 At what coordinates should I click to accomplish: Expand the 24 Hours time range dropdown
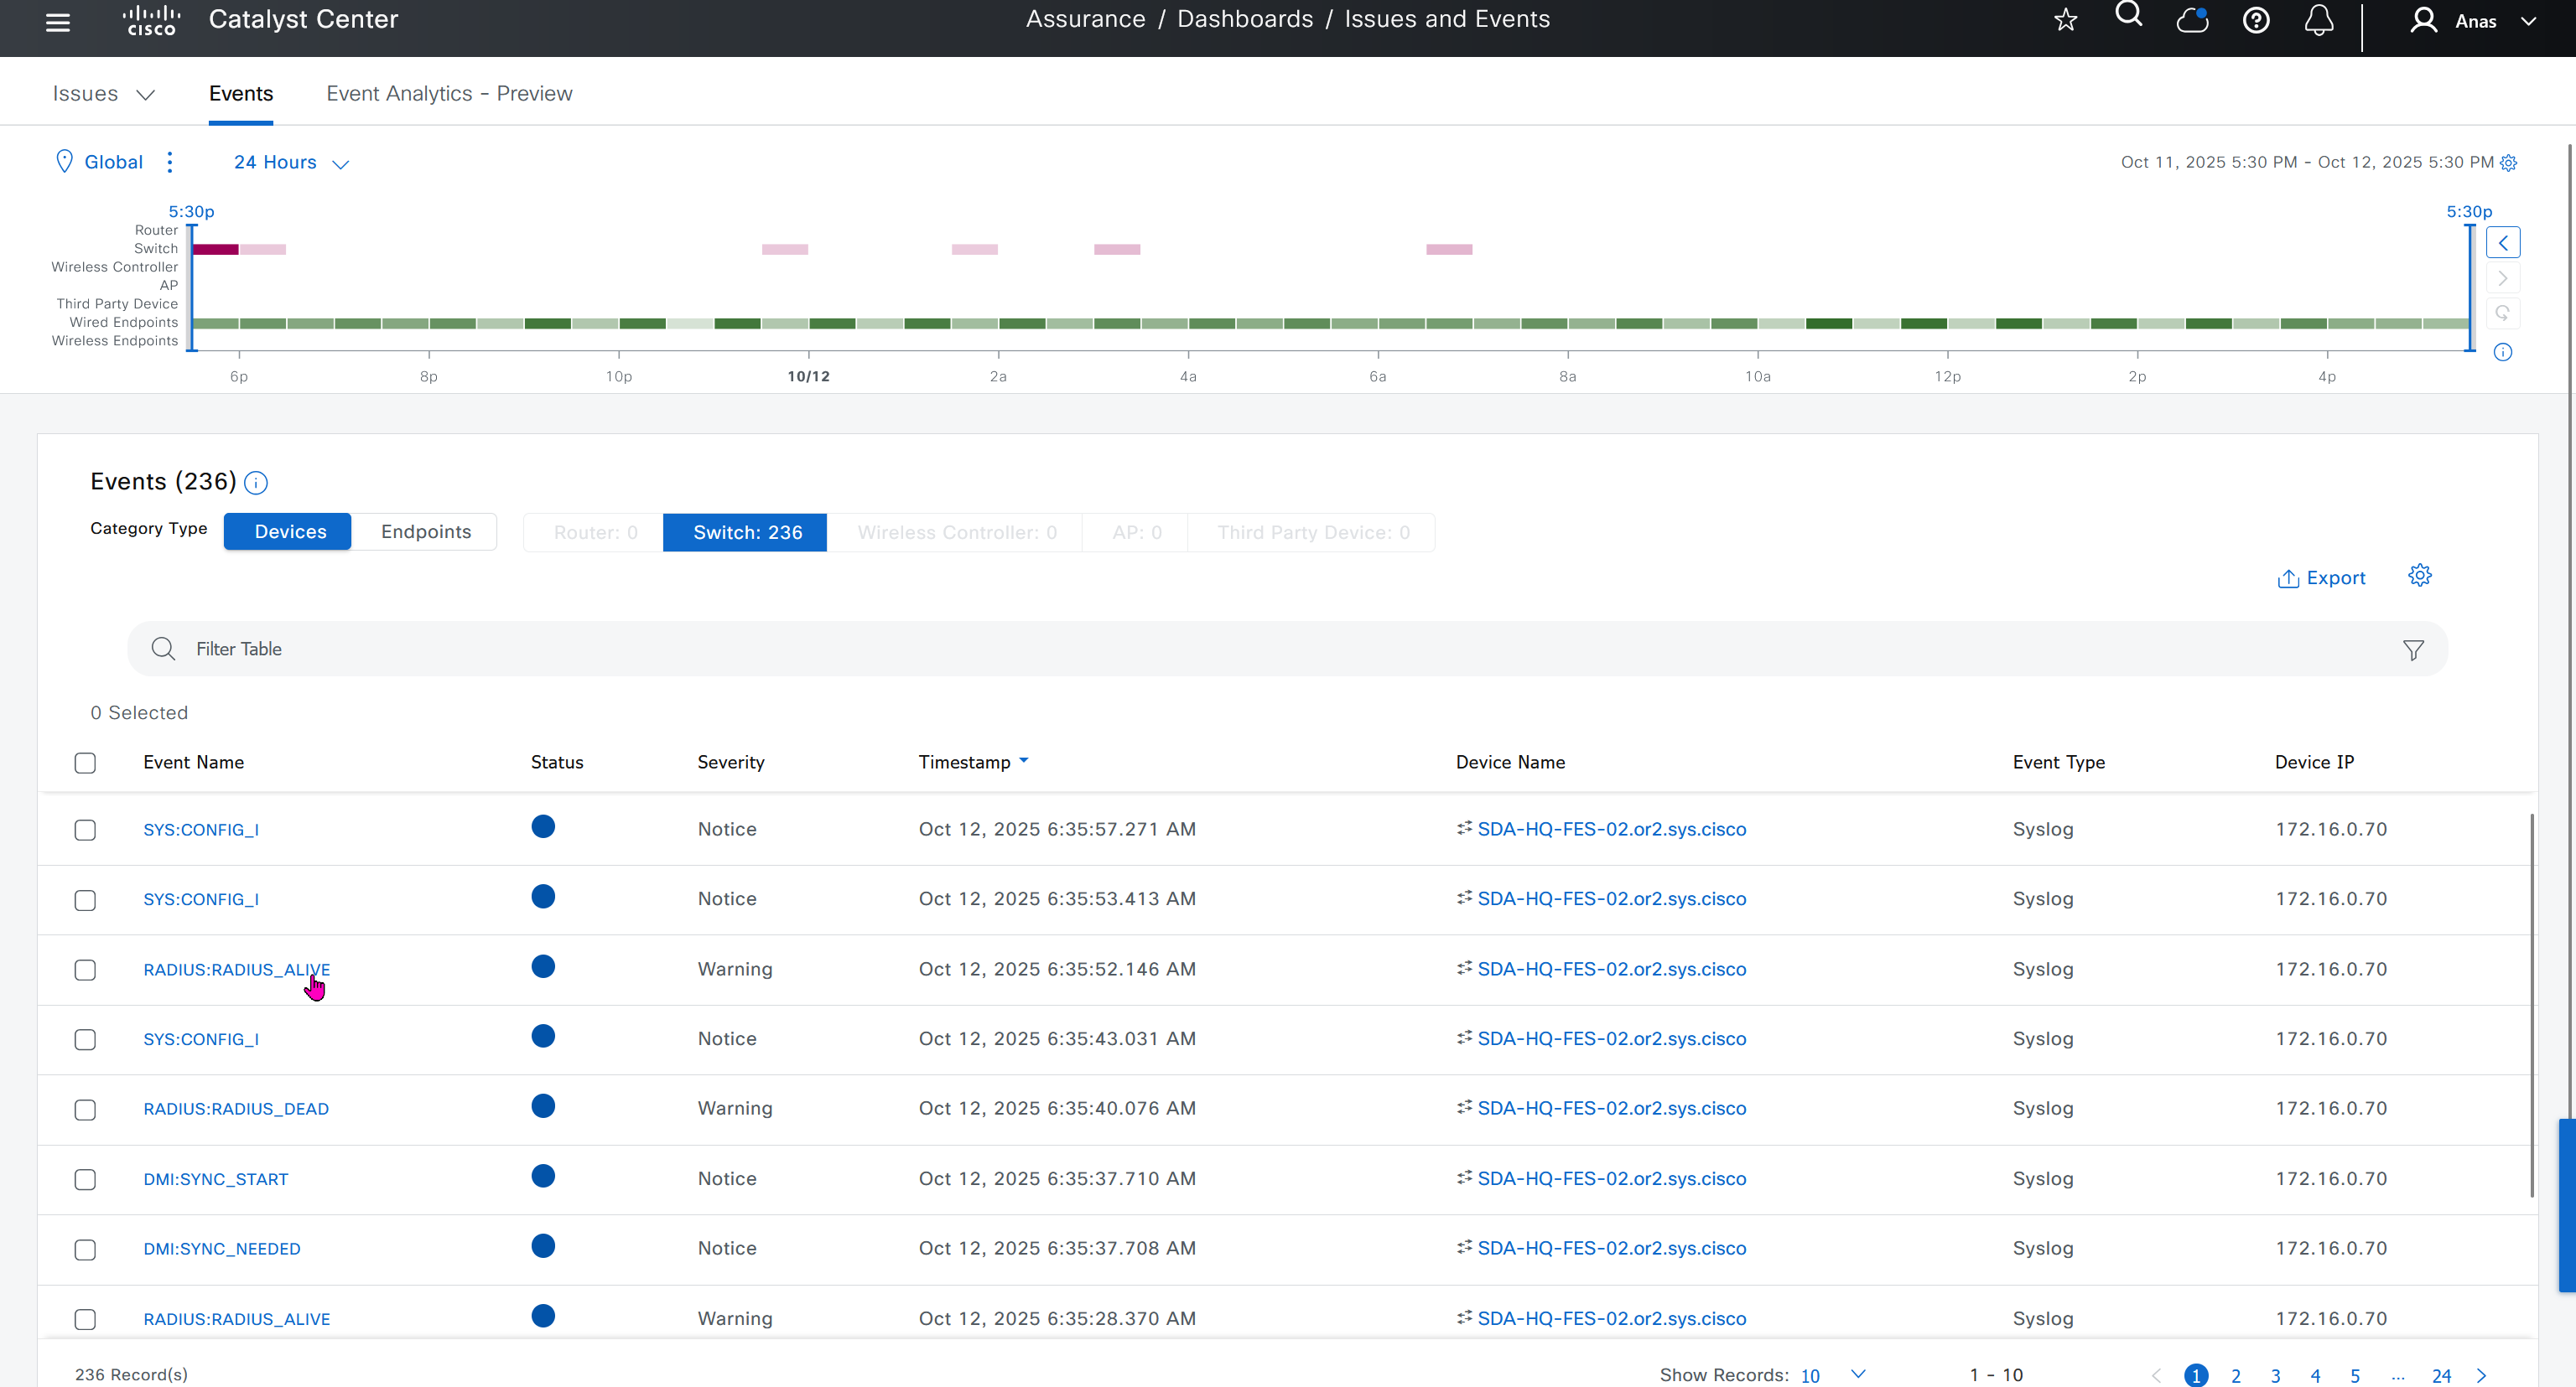[x=291, y=163]
